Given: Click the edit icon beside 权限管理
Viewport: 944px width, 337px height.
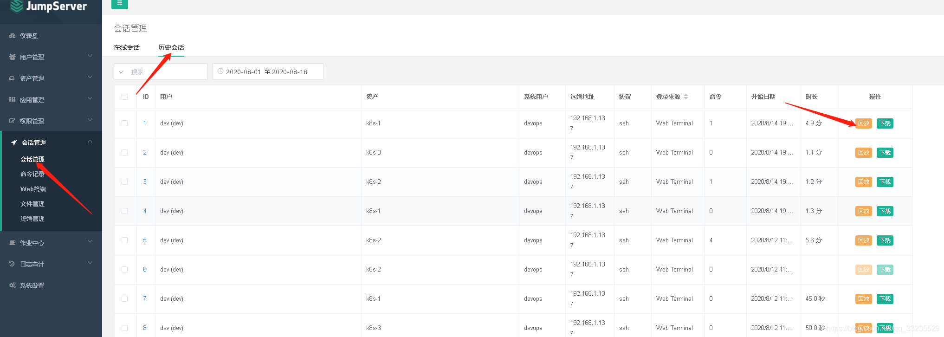Looking at the screenshot, I should pyautogui.click(x=13, y=121).
